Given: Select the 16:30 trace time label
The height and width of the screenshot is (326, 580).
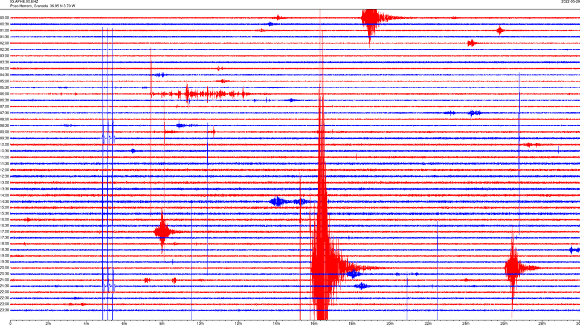Looking at the screenshot, I should 5,225.
